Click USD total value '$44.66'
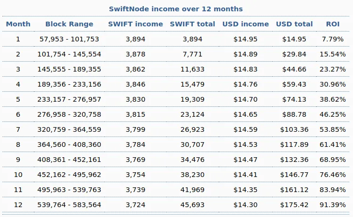 [x=294, y=69]
